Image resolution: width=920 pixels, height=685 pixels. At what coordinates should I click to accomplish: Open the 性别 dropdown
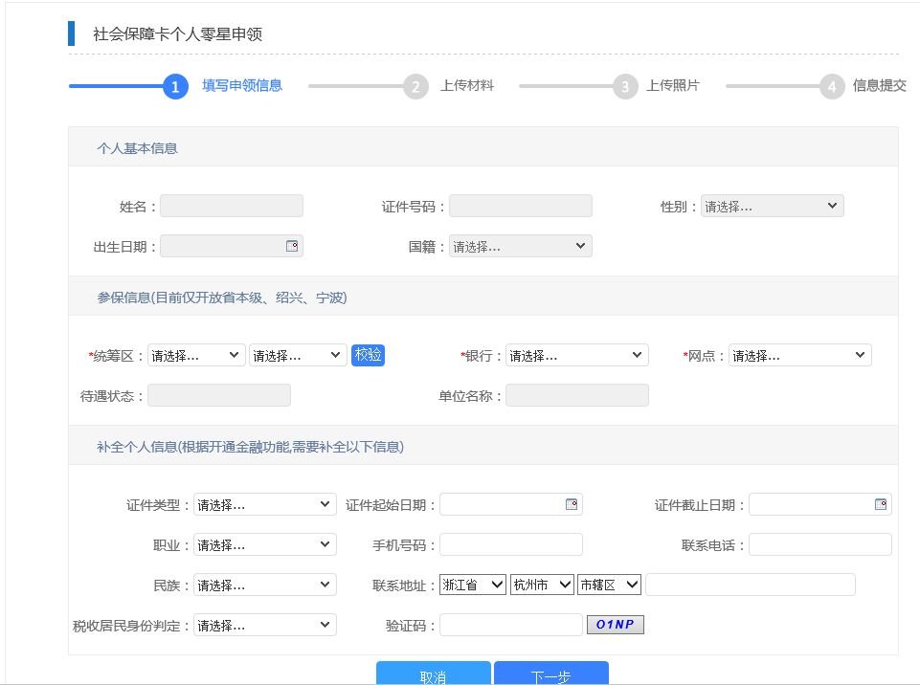point(772,206)
